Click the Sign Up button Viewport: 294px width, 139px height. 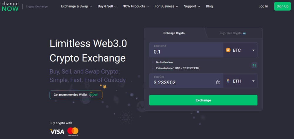[282, 6]
